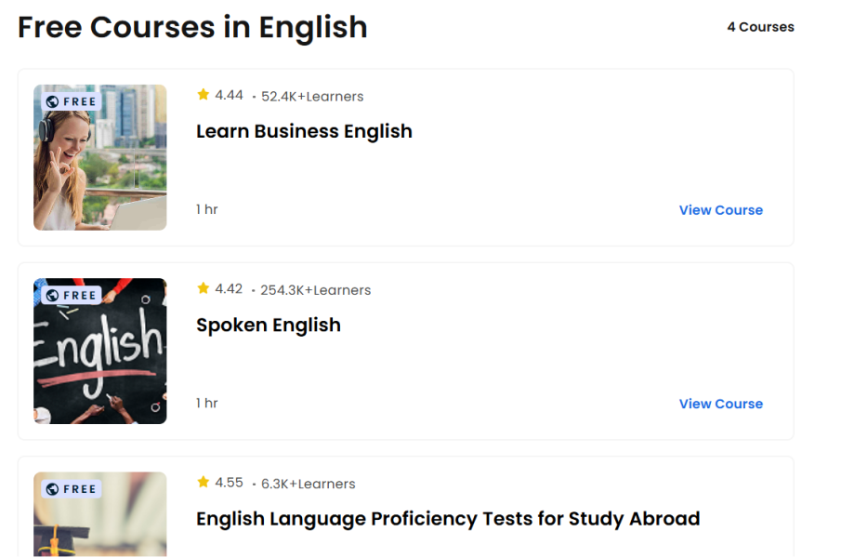This screenshot has height=558, width=841.
Task: Click FREE globe badge on Spoken English thumbnail
Action: pyautogui.click(x=71, y=295)
